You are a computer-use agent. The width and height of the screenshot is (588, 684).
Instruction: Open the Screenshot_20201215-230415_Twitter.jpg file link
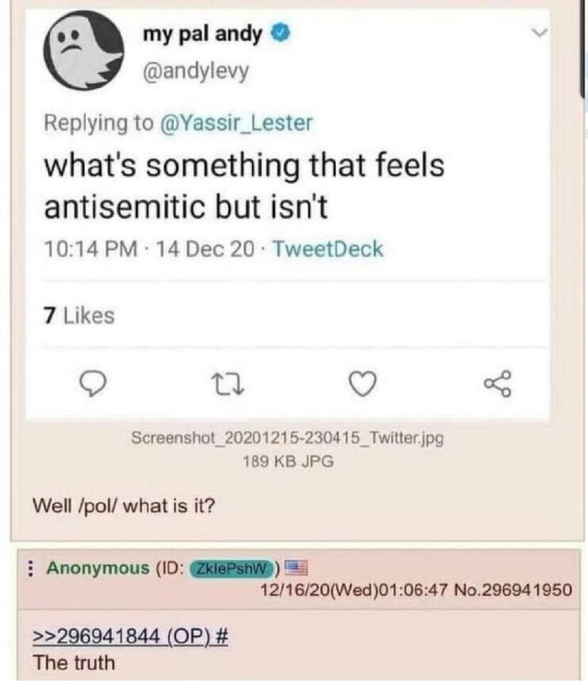pos(286,438)
